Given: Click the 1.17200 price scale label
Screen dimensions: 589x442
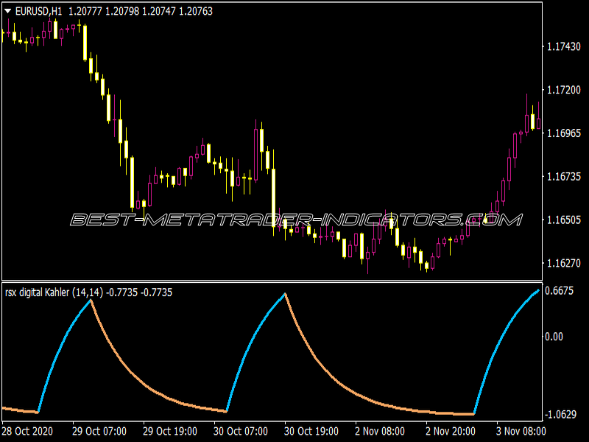Looking at the screenshot, I should pyautogui.click(x=563, y=90).
